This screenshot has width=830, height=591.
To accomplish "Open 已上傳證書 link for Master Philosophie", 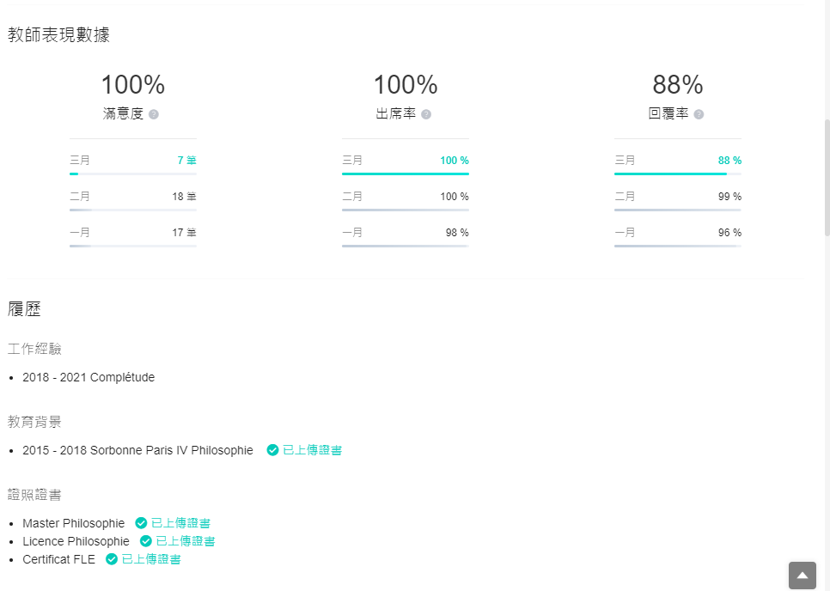I will pyautogui.click(x=180, y=523).
